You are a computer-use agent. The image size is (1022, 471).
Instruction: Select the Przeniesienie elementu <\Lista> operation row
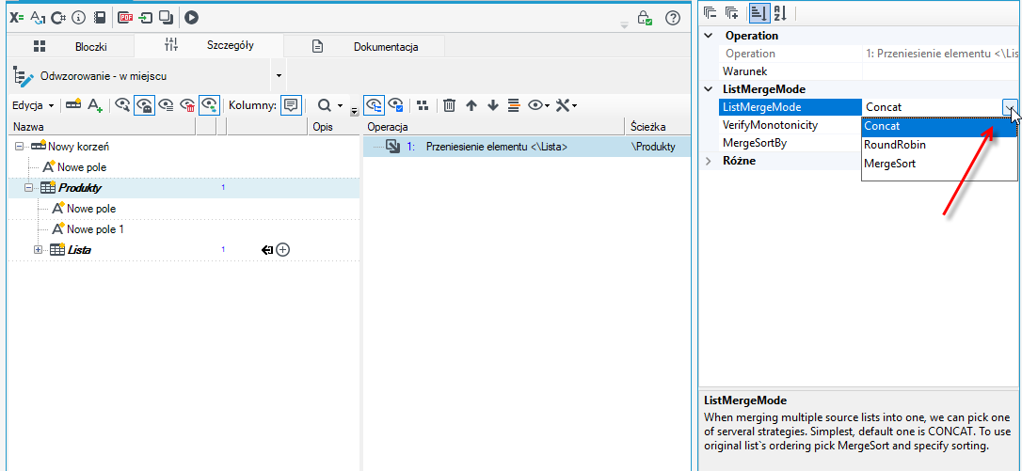tap(526, 147)
